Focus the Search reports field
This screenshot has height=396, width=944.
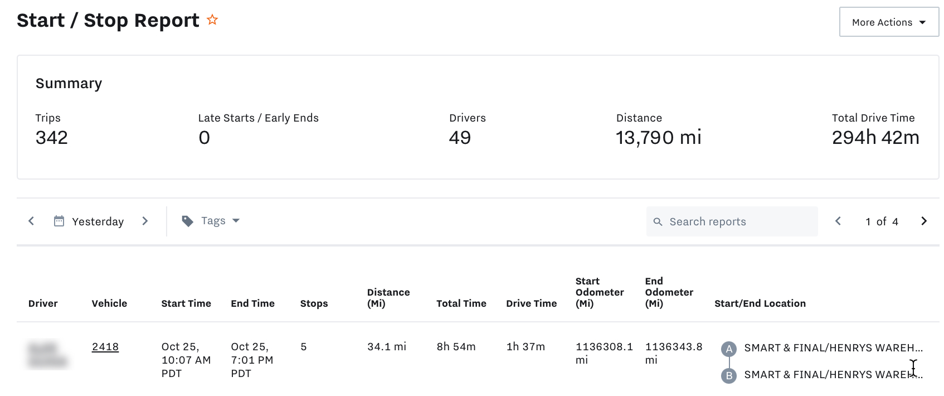coord(736,222)
